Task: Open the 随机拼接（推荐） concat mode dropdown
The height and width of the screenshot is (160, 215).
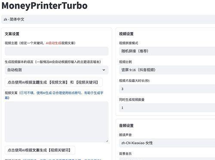Action: [x=167, y=51]
